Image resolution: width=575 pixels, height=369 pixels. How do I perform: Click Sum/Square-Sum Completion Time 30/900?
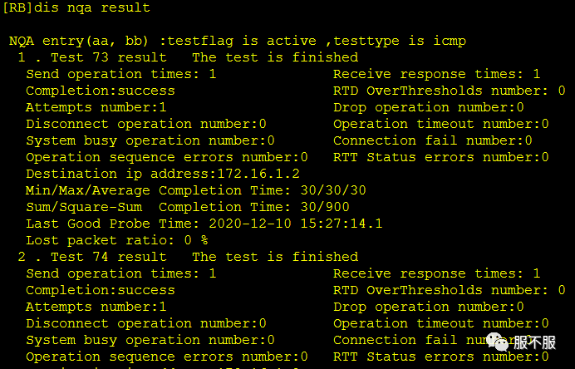click(x=188, y=207)
